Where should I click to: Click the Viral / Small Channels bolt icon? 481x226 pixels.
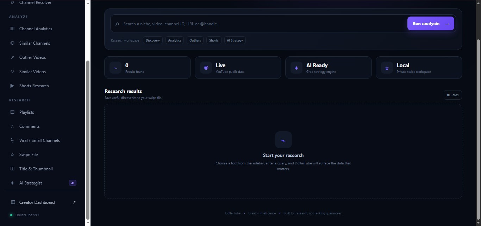pyautogui.click(x=12, y=140)
